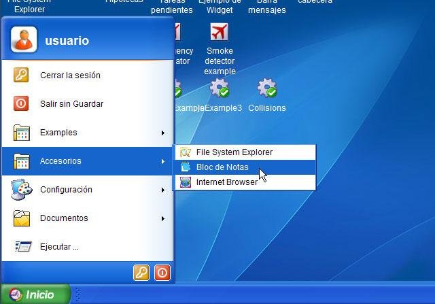The image size is (435, 304).
Task: Click the Example3 gear icon on desktop
Action: (x=220, y=88)
